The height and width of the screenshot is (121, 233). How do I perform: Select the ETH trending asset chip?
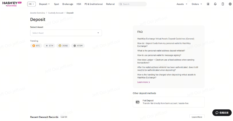pos(49,45)
